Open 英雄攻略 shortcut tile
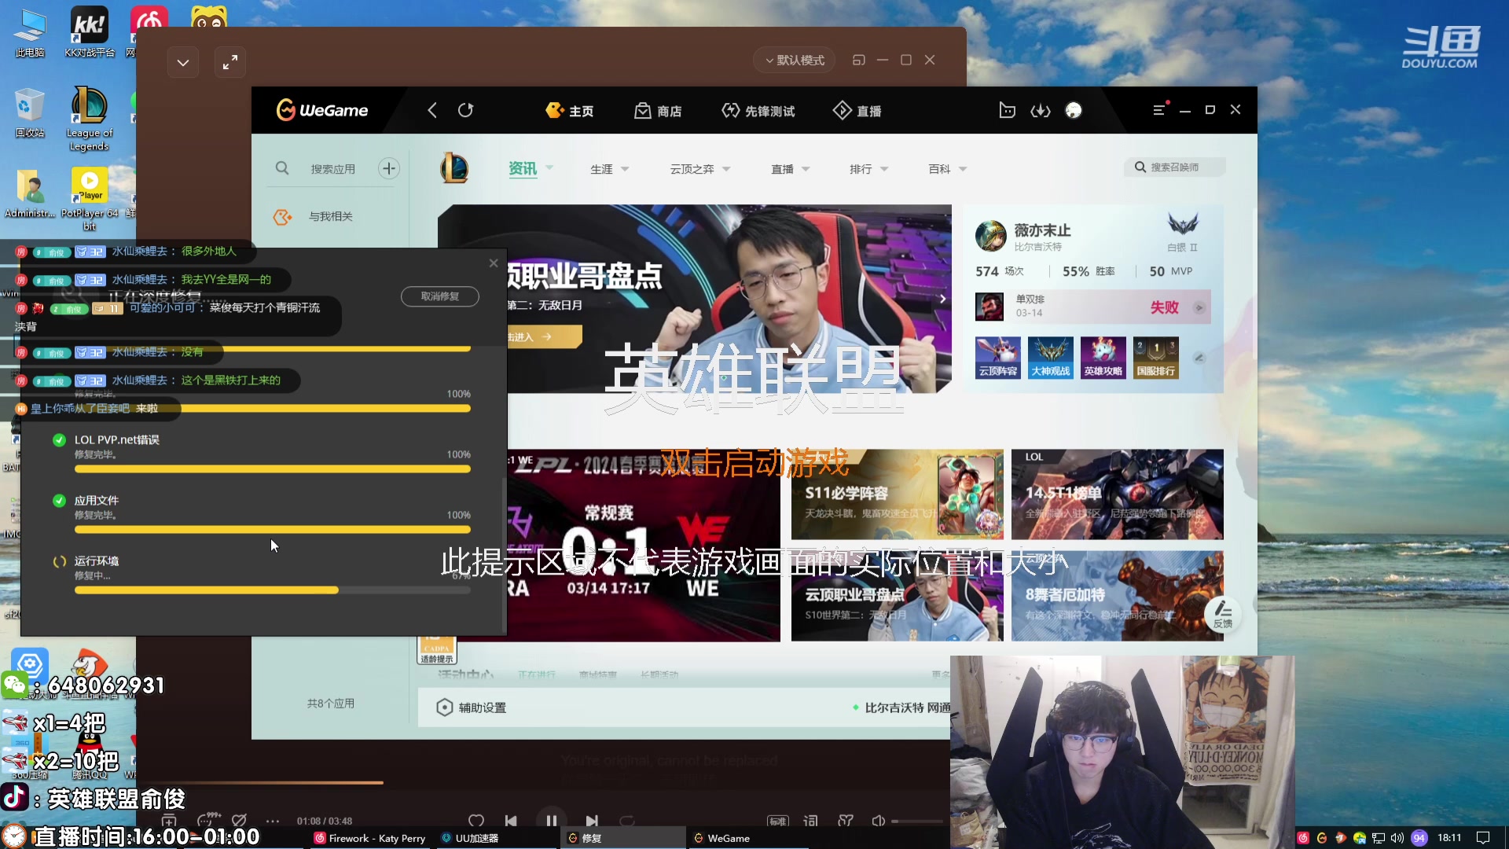The height and width of the screenshot is (849, 1509). tap(1103, 358)
